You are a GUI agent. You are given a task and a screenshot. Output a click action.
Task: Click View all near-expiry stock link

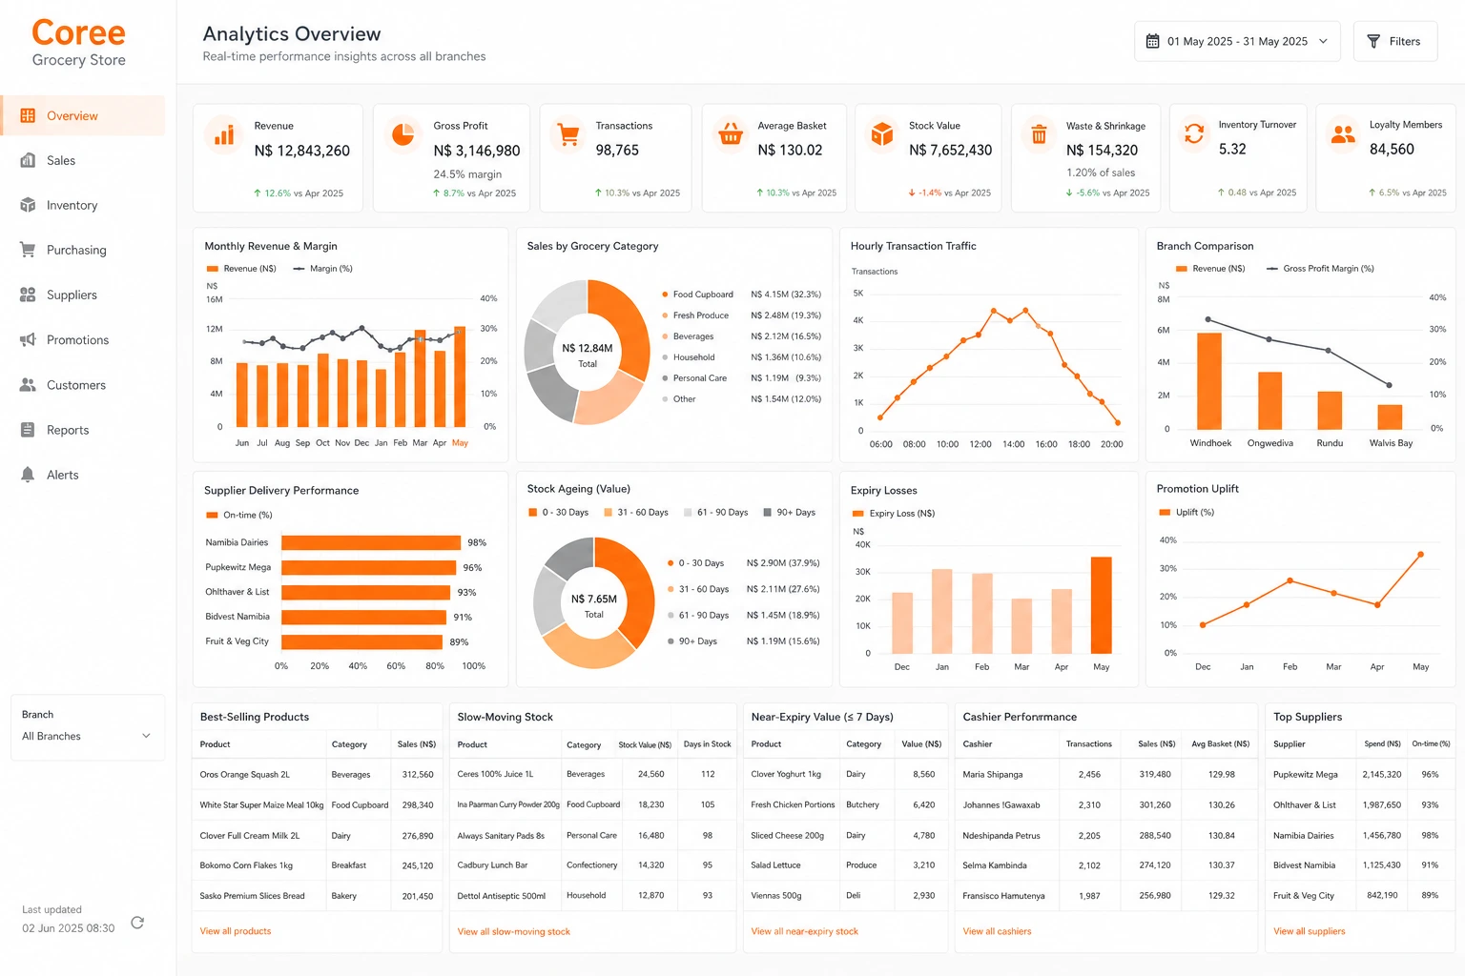tap(804, 931)
